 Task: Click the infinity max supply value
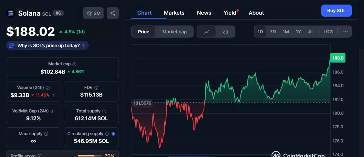33,141
